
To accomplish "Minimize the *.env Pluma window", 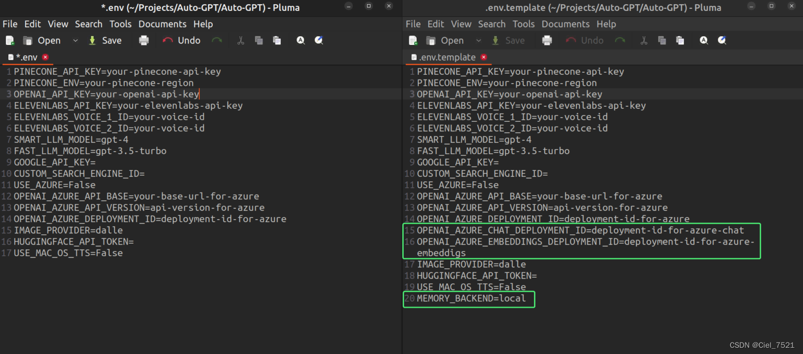I will 349,6.
